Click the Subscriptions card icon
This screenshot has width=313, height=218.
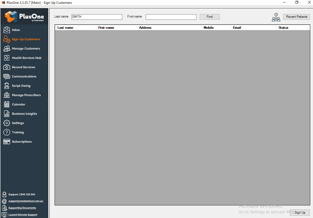click(x=7, y=142)
